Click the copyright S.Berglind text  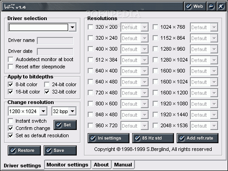point(153,149)
